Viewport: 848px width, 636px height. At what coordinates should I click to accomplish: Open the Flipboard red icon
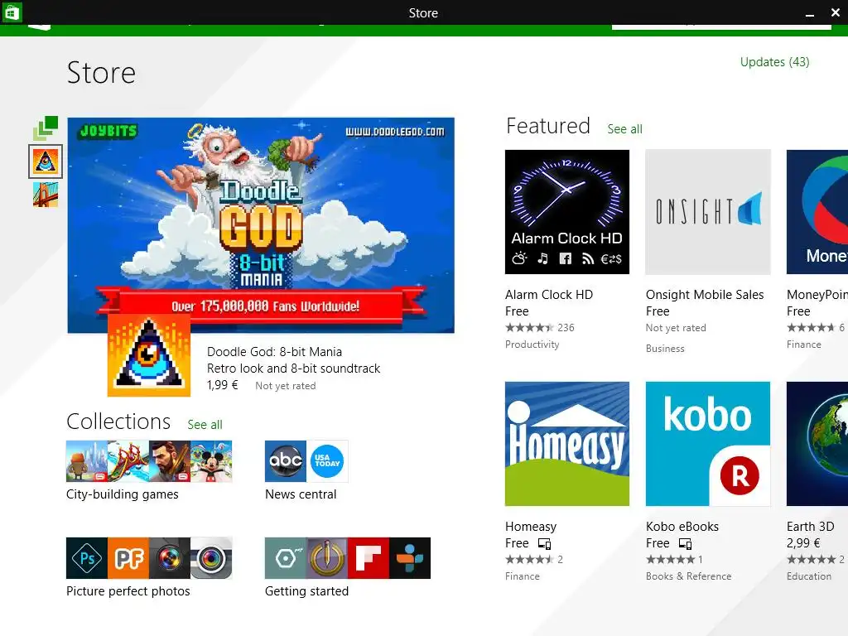tap(369, 558)
